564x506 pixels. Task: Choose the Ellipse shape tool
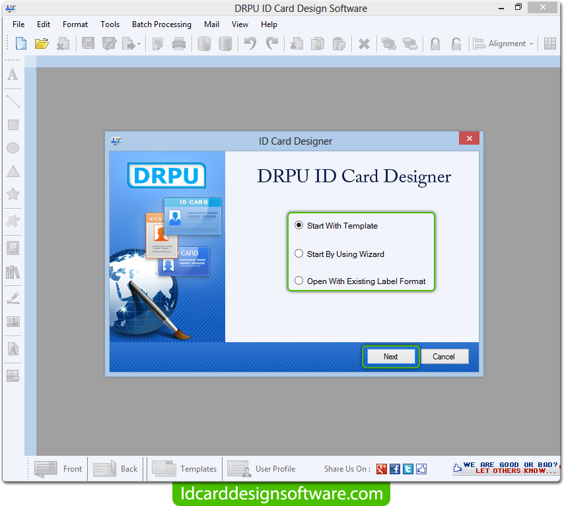point(13,148)
